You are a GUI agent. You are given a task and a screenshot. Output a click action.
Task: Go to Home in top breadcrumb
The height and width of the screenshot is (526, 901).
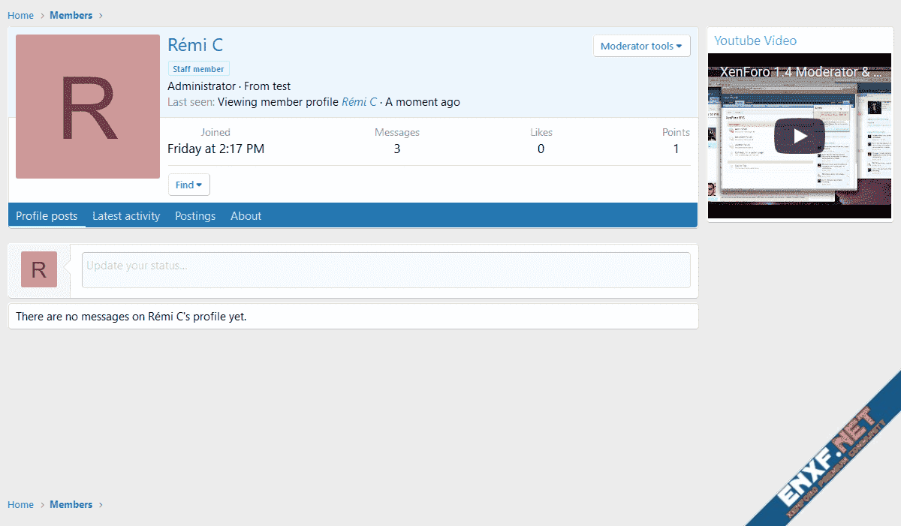click(x=21, y=15)
